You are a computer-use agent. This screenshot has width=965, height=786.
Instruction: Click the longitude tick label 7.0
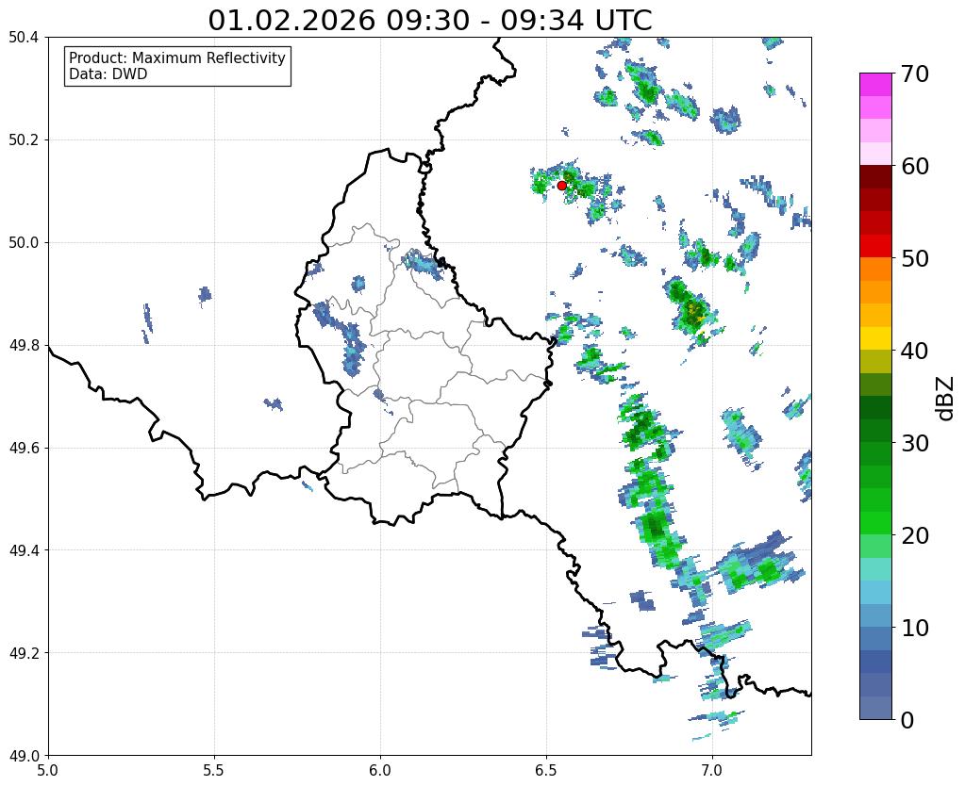pos(713,770)
